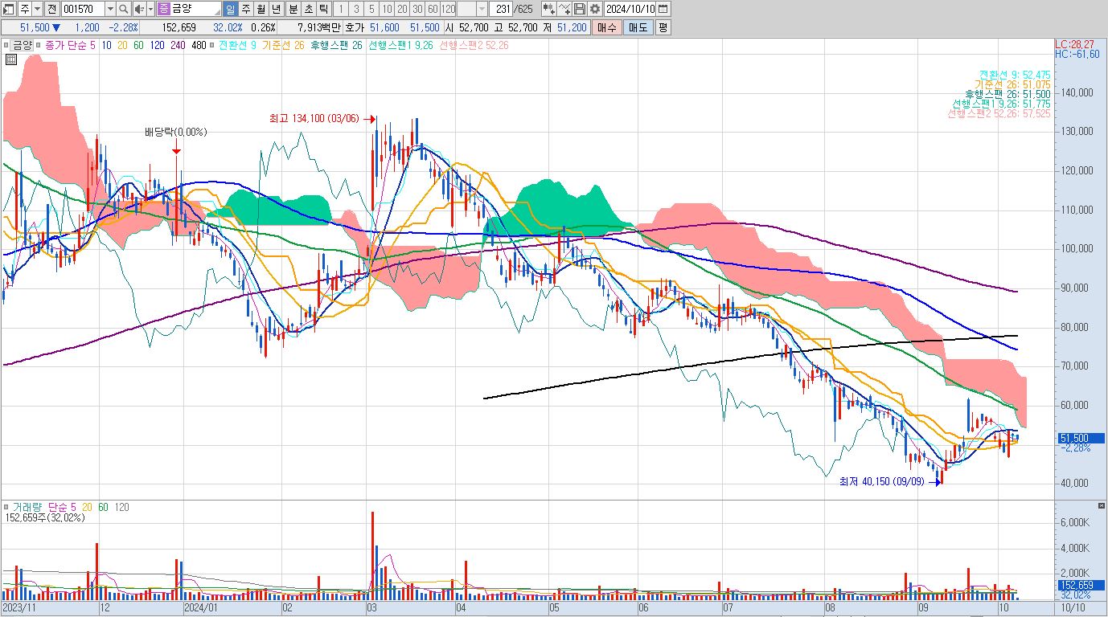Expand the dropdown next to speaker icon
Screen dimensions: 1108x617
[150, 9]
